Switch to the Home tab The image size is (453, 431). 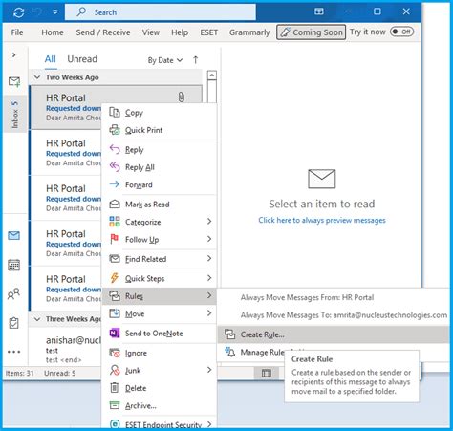coord(53,32)
